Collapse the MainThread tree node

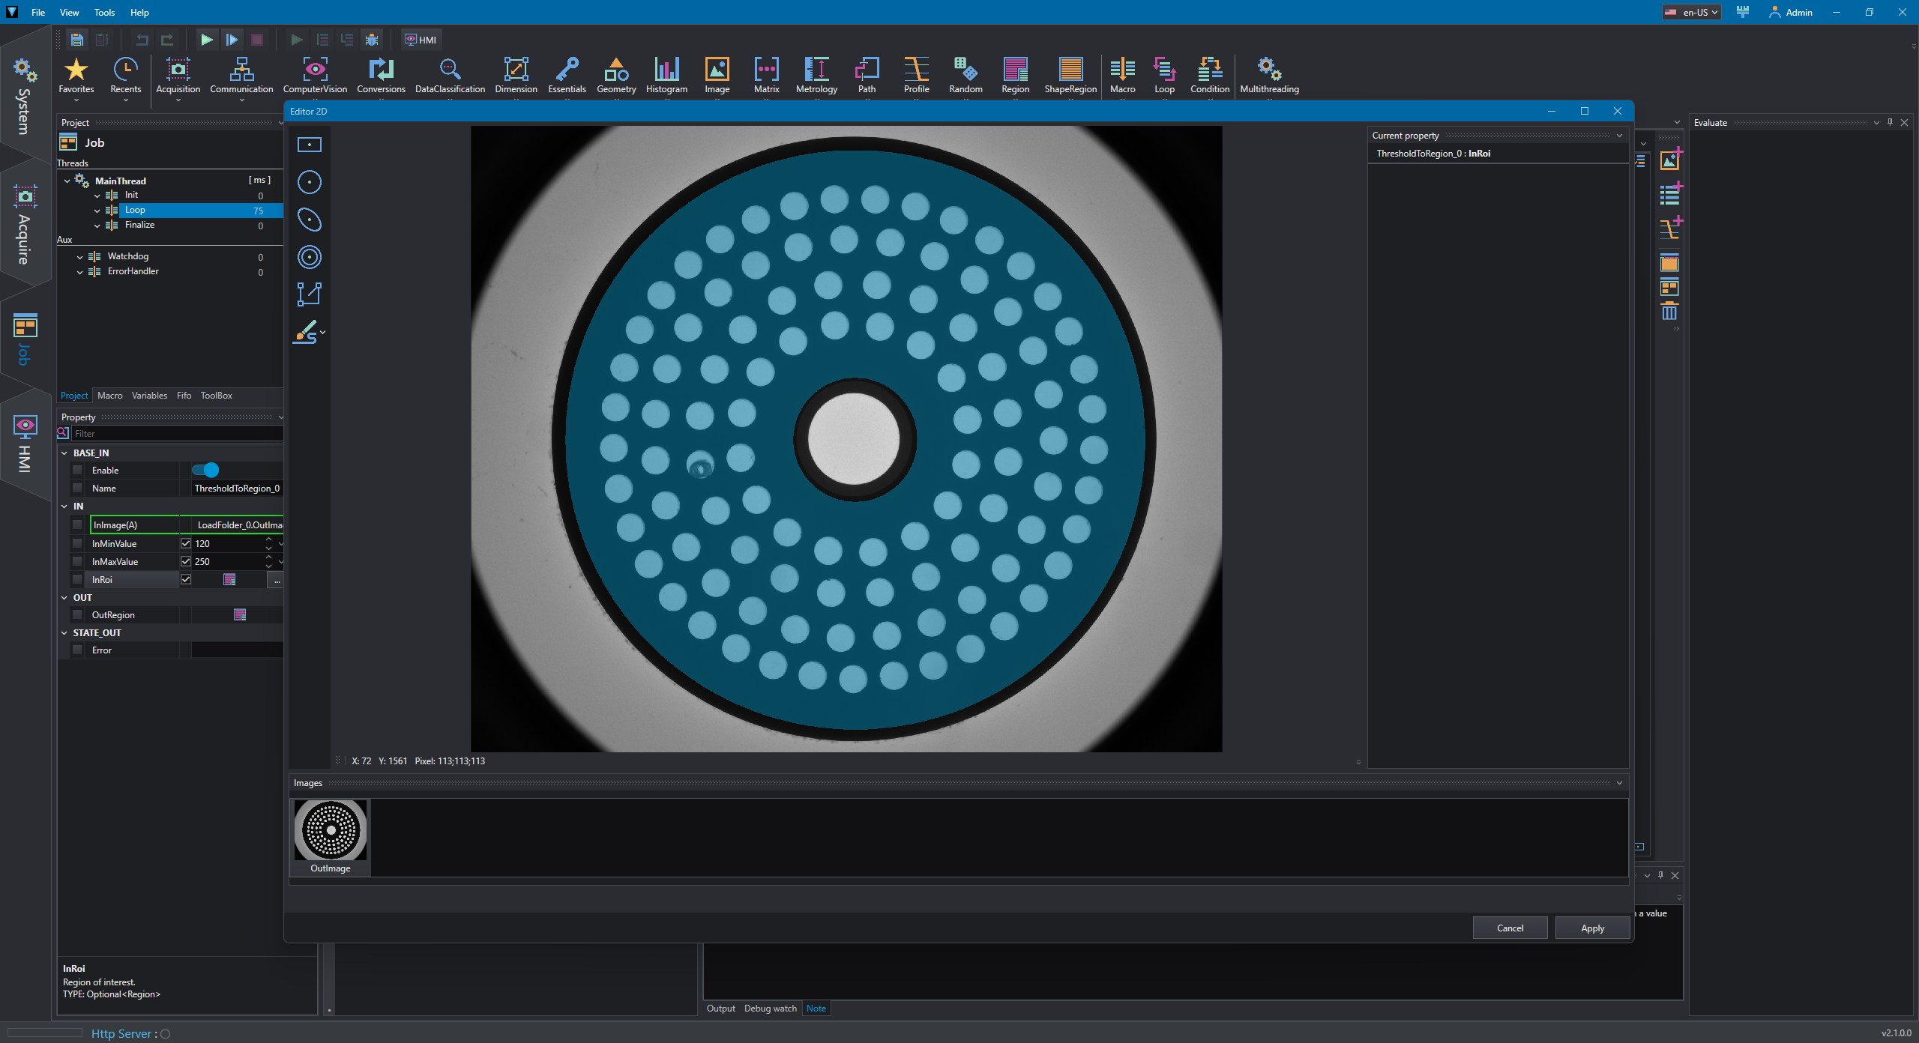click(67, 181)
